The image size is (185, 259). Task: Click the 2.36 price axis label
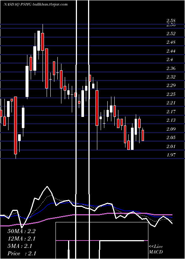pyautogui.click(x=171, y=68)
